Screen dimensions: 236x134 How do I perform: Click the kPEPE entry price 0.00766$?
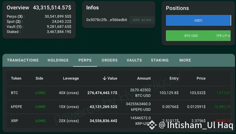click(170, 107)
